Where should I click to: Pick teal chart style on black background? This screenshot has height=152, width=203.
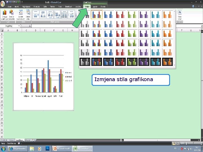(x=156, y=62)
